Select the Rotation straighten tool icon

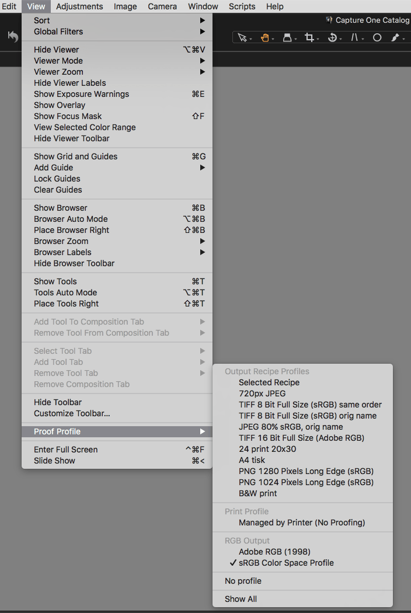pyautogui.click(x=332, y=37)
